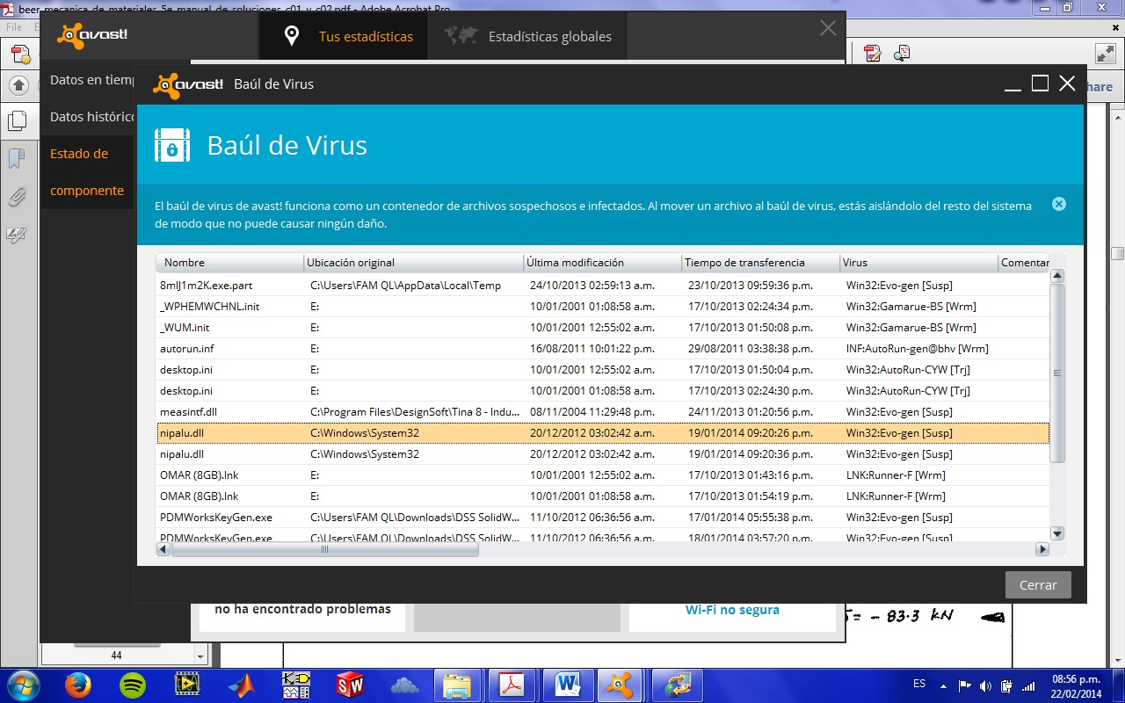Open the cloud app taskbar icon
Screen dimensions: 1125x703
point(404,685)
